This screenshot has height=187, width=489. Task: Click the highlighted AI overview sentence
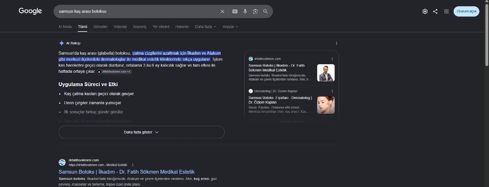point(140,56)
